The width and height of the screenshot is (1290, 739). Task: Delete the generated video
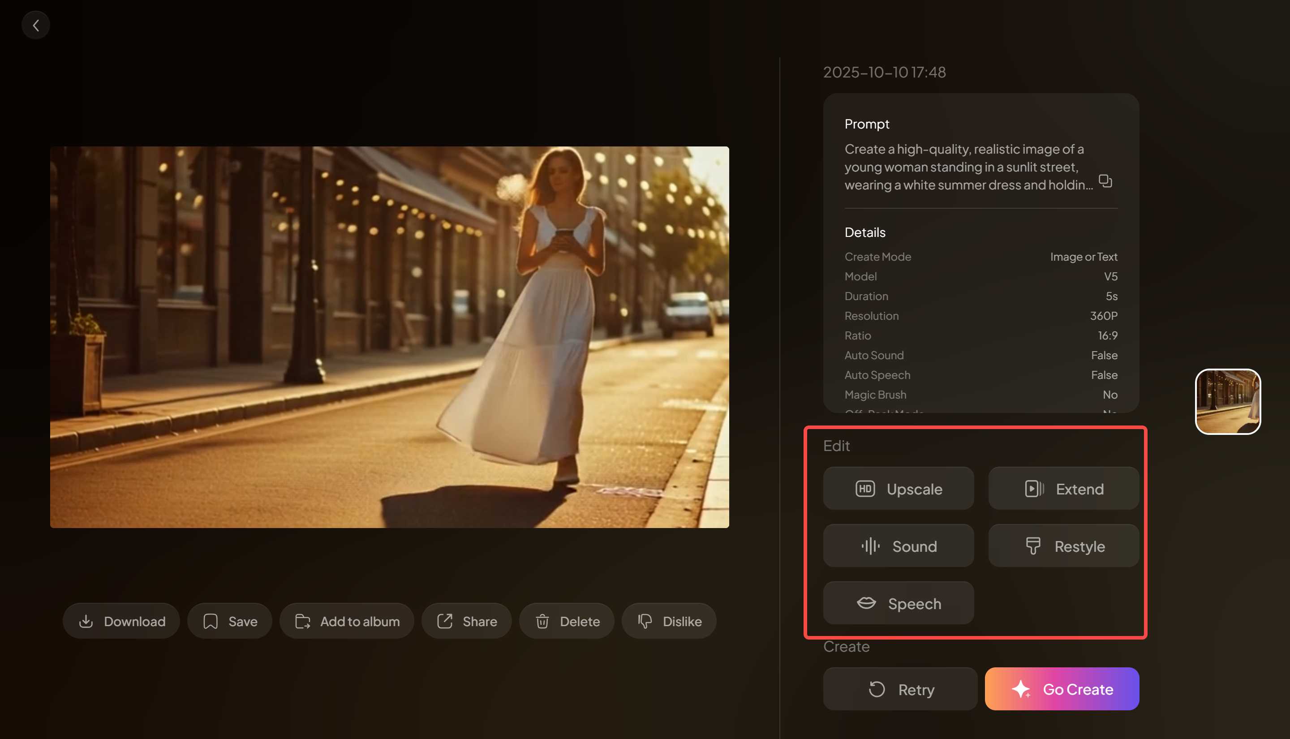[566, 620]
